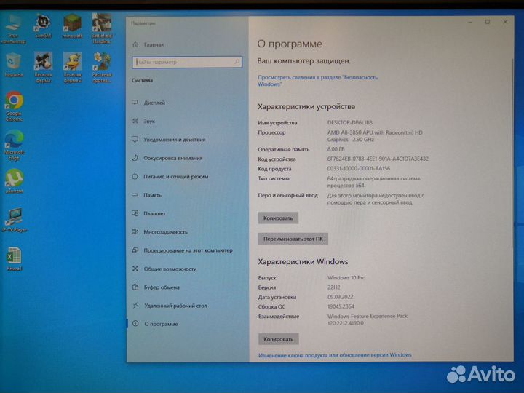Click the Изменение ключа продукта link
524x393 pixels.
(335, 355)
